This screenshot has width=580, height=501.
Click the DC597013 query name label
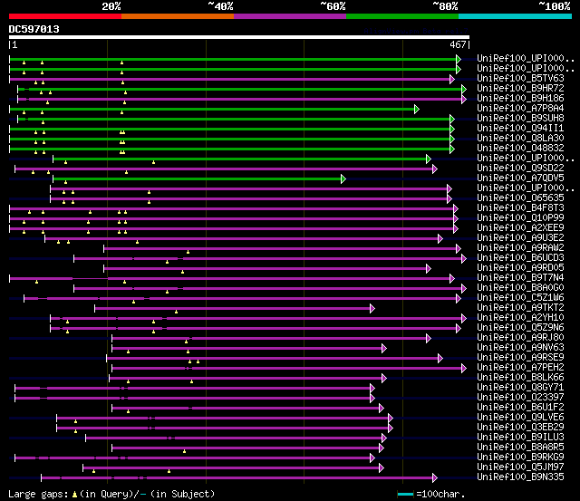[x=34, y=29]
